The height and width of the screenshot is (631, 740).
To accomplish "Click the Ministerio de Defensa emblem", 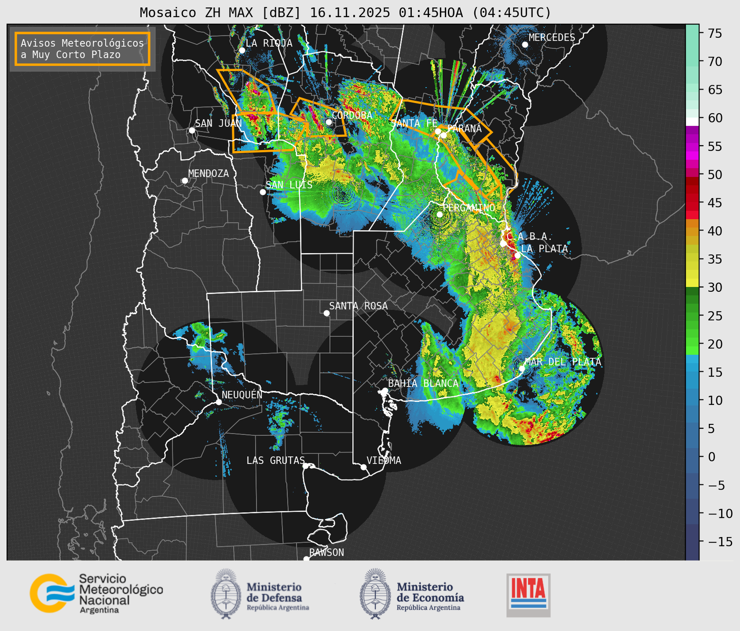I will (x=226, y=594).
